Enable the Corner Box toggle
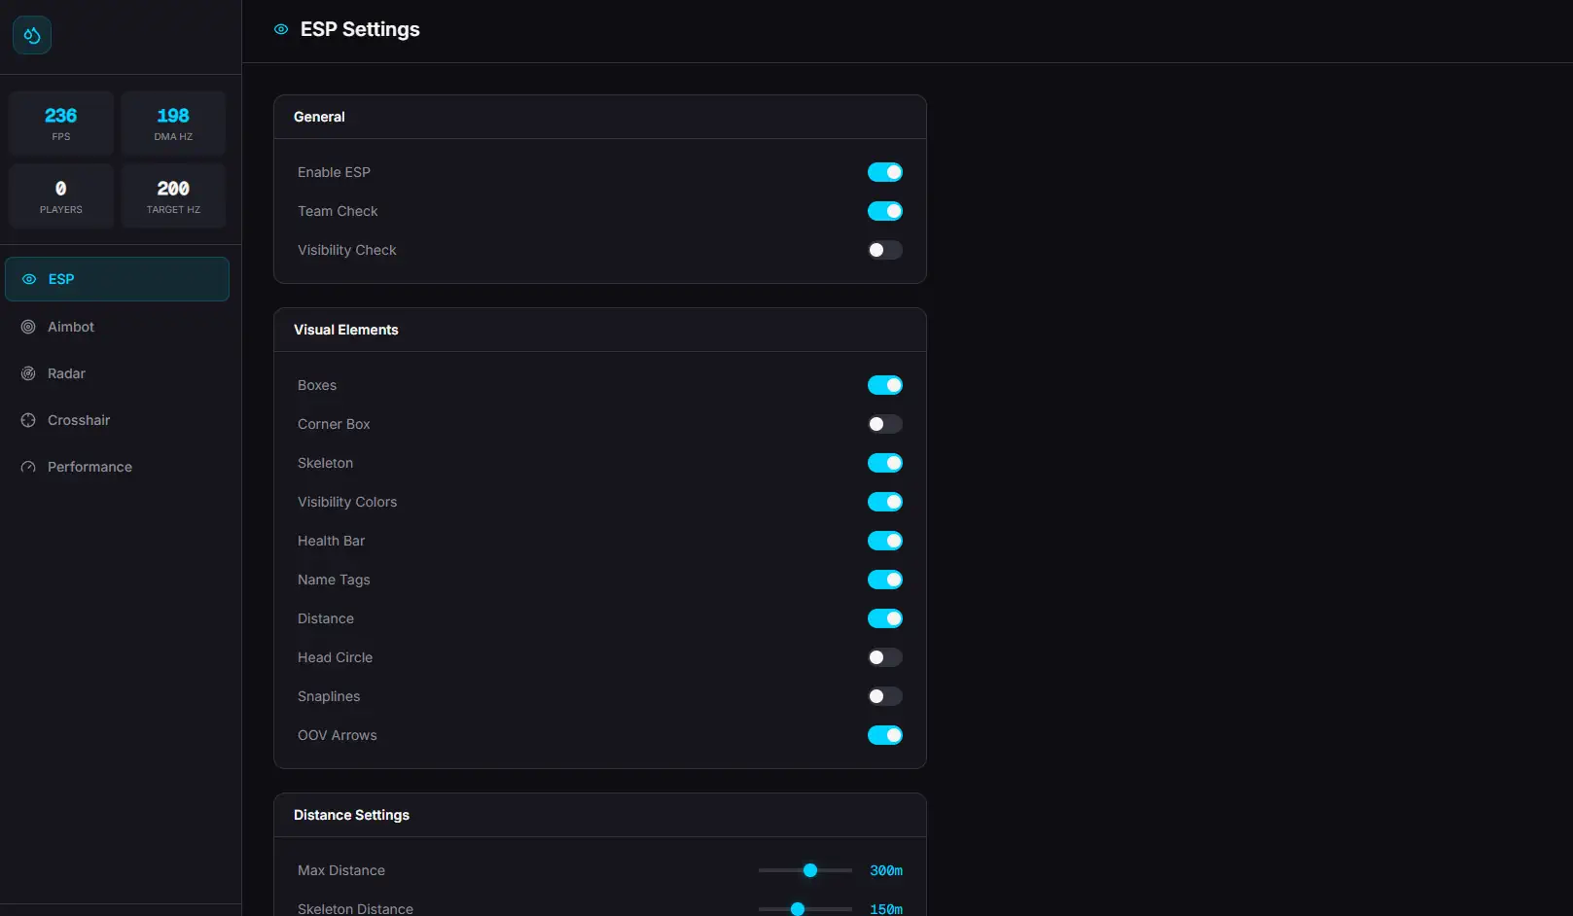1573x916 pixels. click(x=884, y=424)
